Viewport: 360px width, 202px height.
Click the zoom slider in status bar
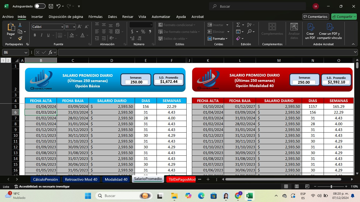pos(331,186)
